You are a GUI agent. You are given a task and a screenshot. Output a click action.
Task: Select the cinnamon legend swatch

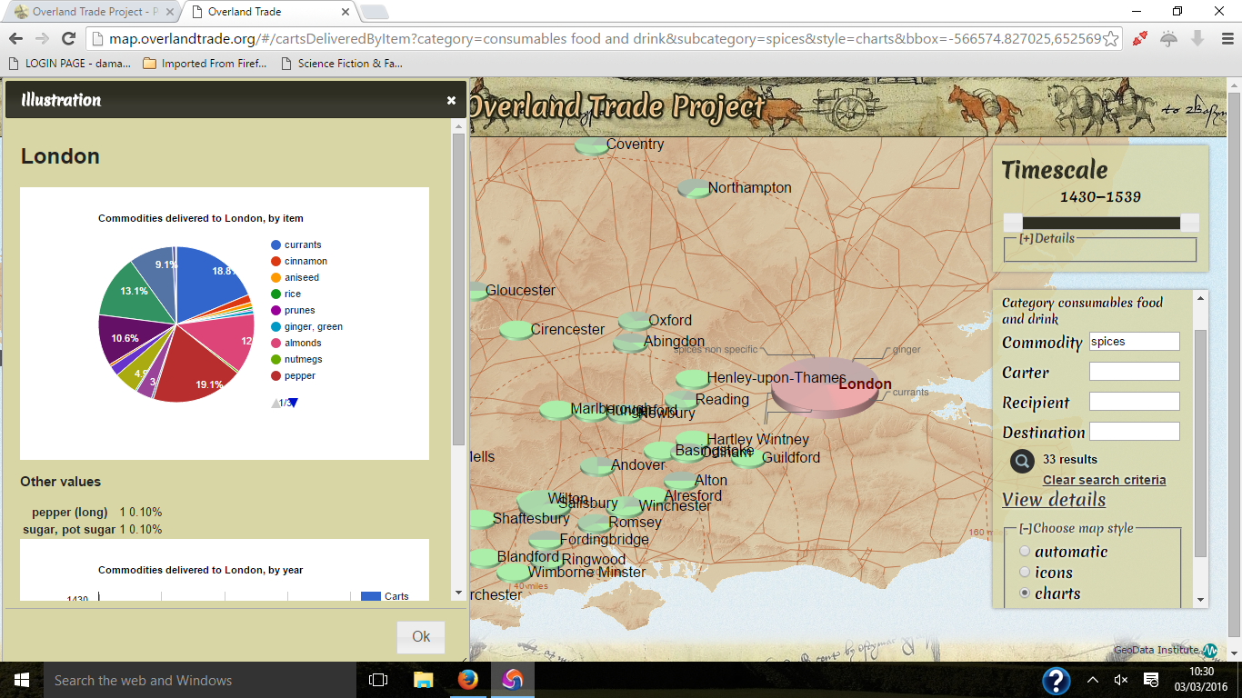(275, 262)
